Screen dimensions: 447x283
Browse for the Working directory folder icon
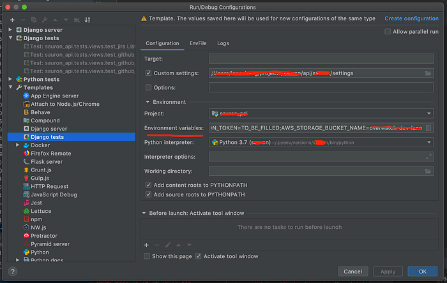point(428,171)
